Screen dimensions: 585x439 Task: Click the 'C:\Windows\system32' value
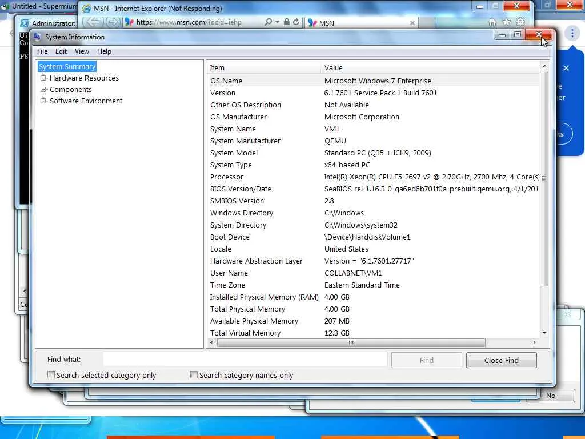coord(361,225)
